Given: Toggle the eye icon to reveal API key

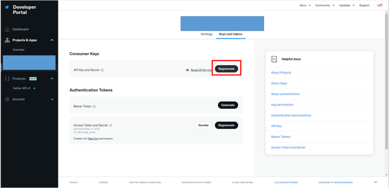Looking at the screenshot, I should (188, 70).
